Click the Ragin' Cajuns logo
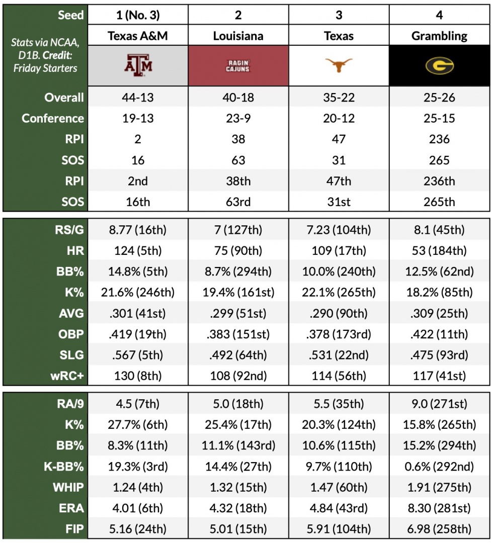This screenshot has width=495, height=543. pyautogui.click(x=238, y=65)
